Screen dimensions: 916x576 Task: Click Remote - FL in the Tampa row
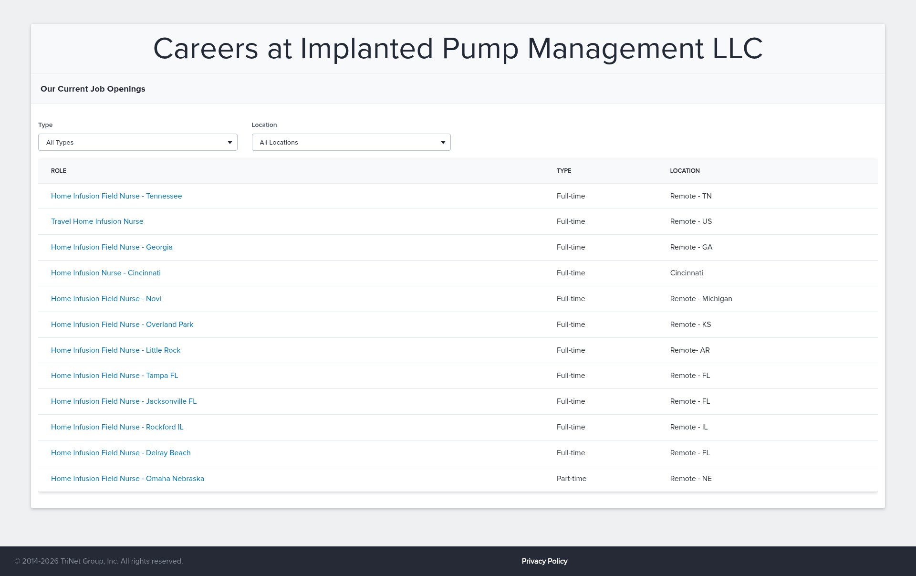pyautogui.click(x=690, y=376)
